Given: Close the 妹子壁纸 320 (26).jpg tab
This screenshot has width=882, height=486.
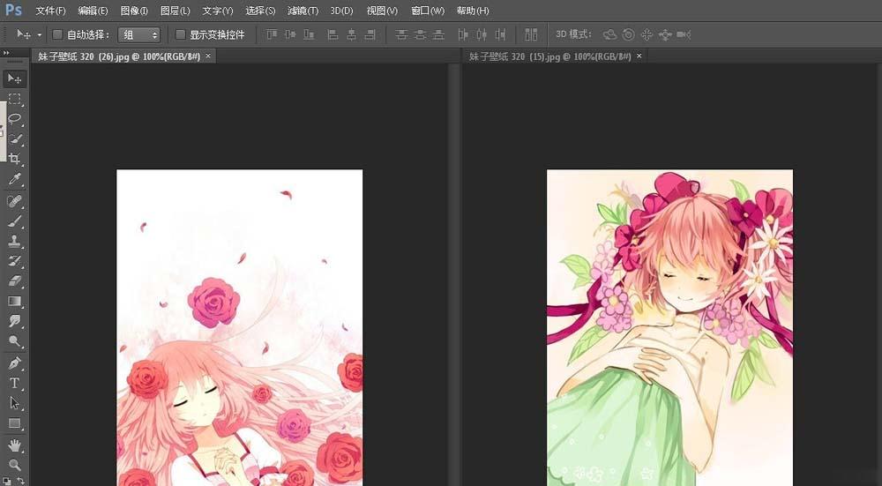Looking at the screenshot, I should [208, 56].
